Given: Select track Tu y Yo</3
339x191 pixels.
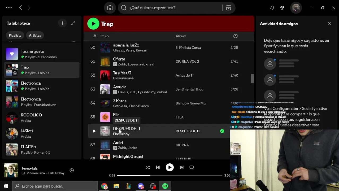Looking at the screenshot, I should pos(122,73).
